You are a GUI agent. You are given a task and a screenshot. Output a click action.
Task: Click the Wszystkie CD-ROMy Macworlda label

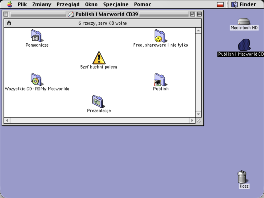point(37,89)
